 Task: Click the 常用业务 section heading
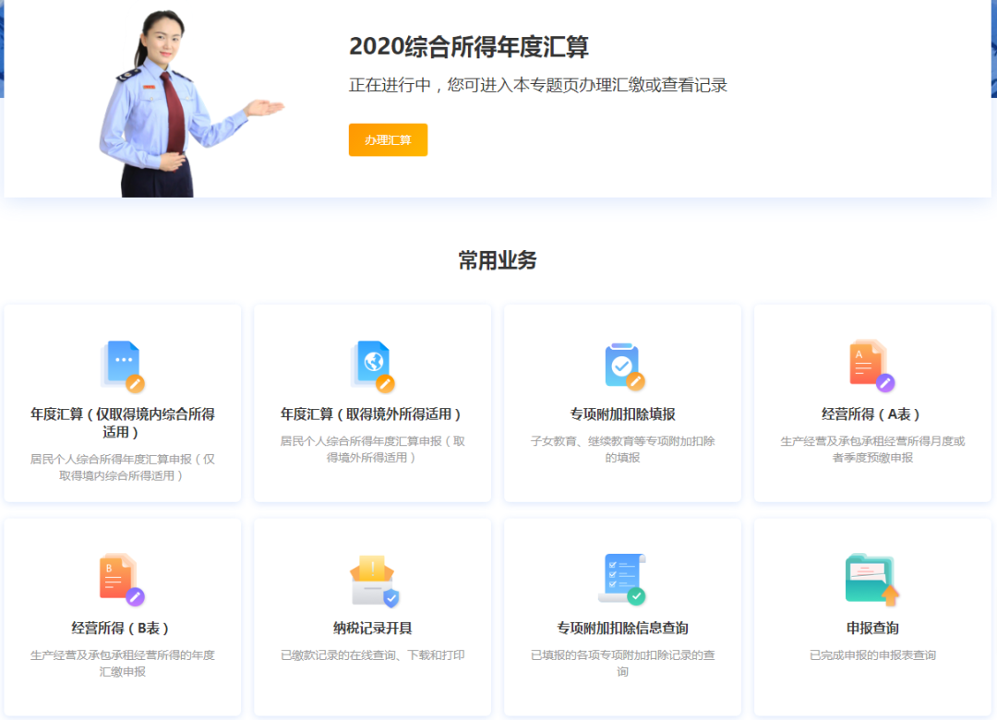498,260
